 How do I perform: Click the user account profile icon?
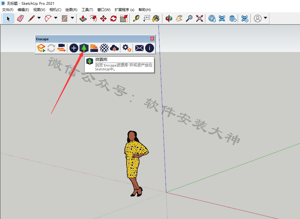(257, 18)
